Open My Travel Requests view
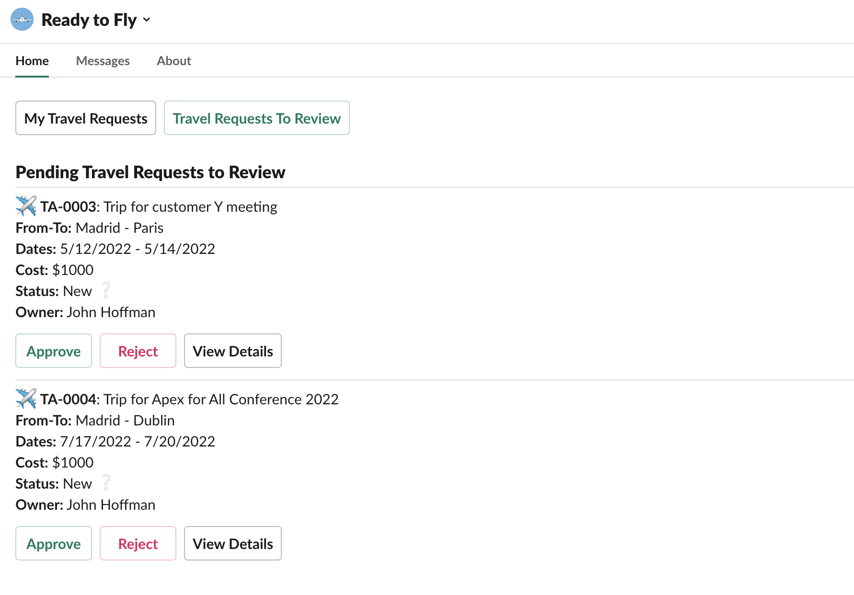Viewport: 854px width, 595px height. click(85, 118)
